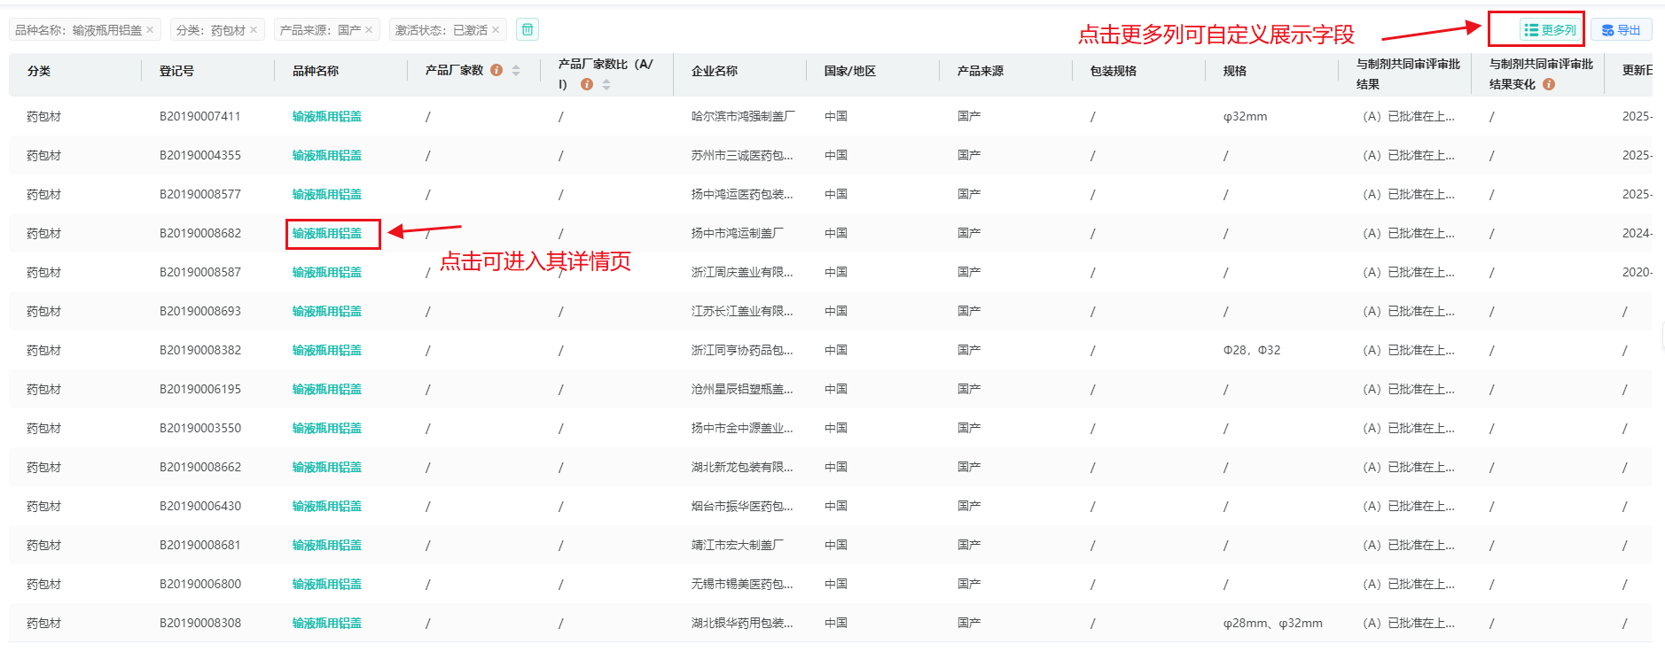Open the 更多列 column selector

[1550, 30]
